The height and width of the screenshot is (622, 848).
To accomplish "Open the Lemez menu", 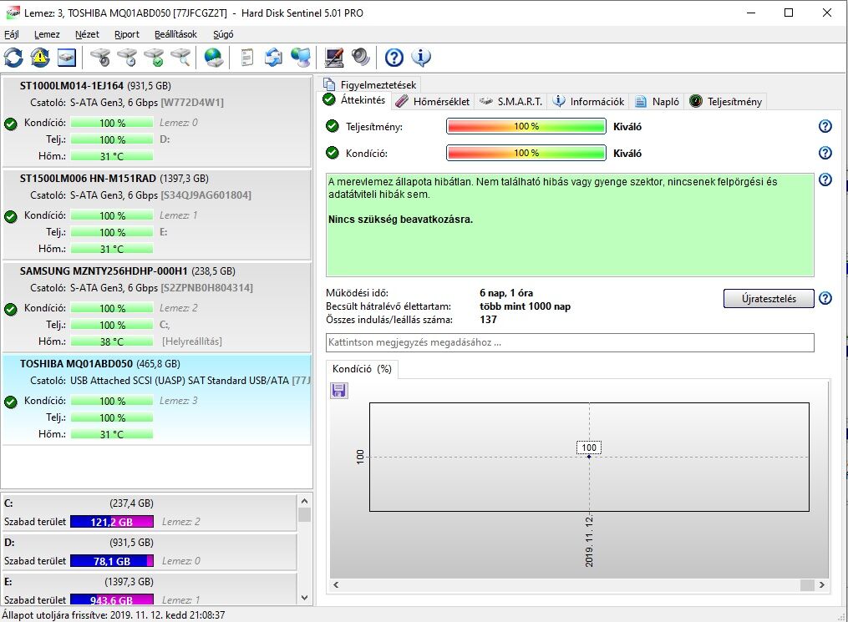I will [47, 34].
